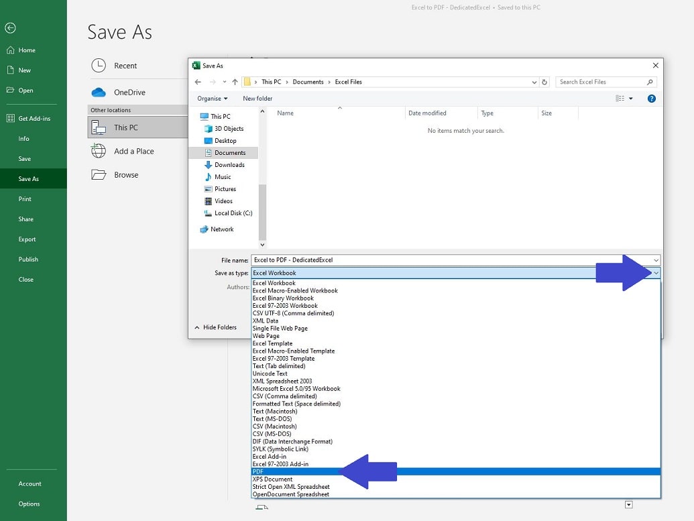This screenshot has height=521, width=694.
Task: Click the back arrow atop the backstage sidebar
Action: pos(10,27)
